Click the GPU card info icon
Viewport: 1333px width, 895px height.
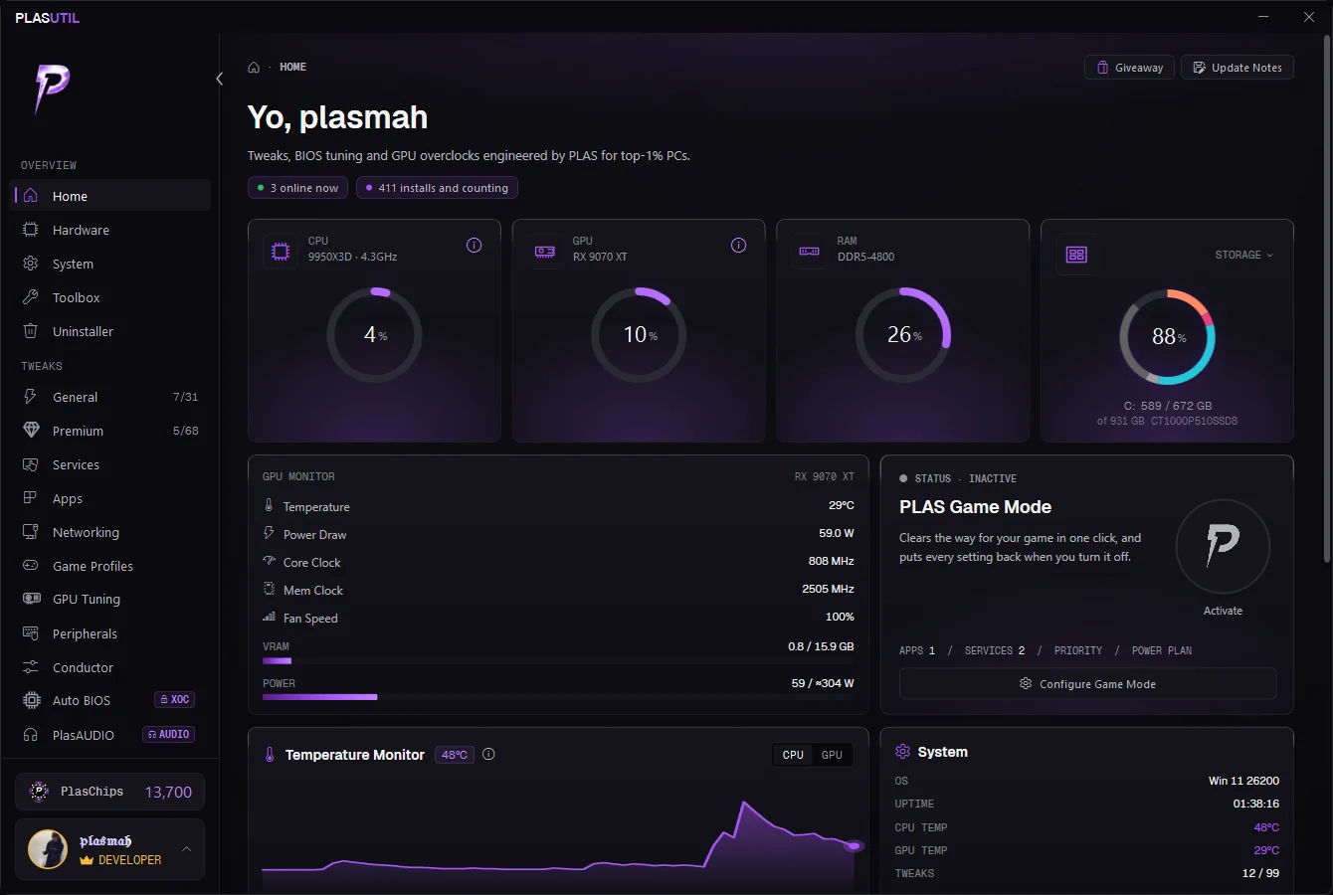click(739, 246)
